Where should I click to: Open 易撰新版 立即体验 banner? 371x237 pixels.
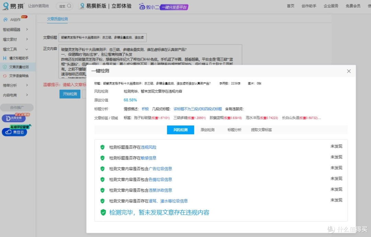(x=105, y=6)
